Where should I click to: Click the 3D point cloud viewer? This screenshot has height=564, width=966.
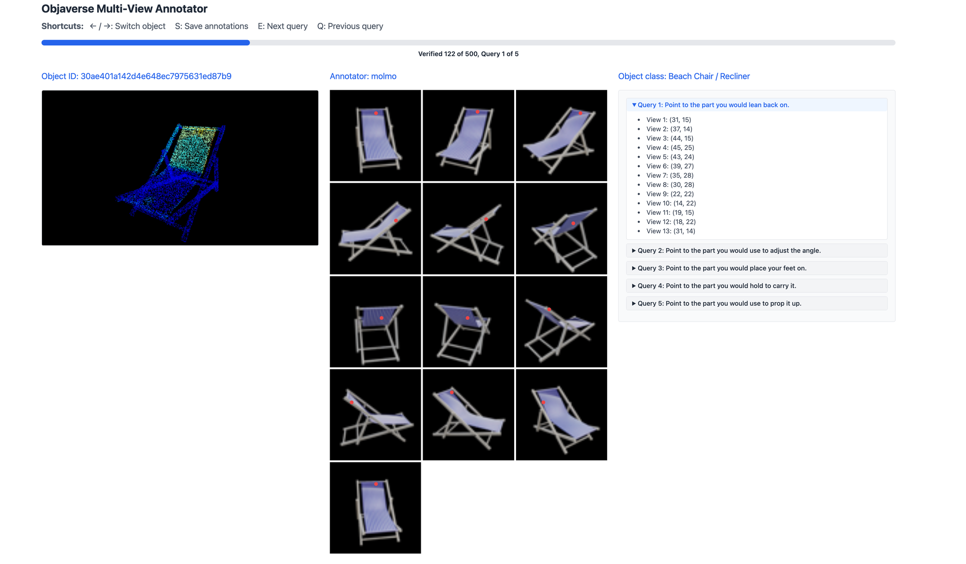tap(180, 168)
